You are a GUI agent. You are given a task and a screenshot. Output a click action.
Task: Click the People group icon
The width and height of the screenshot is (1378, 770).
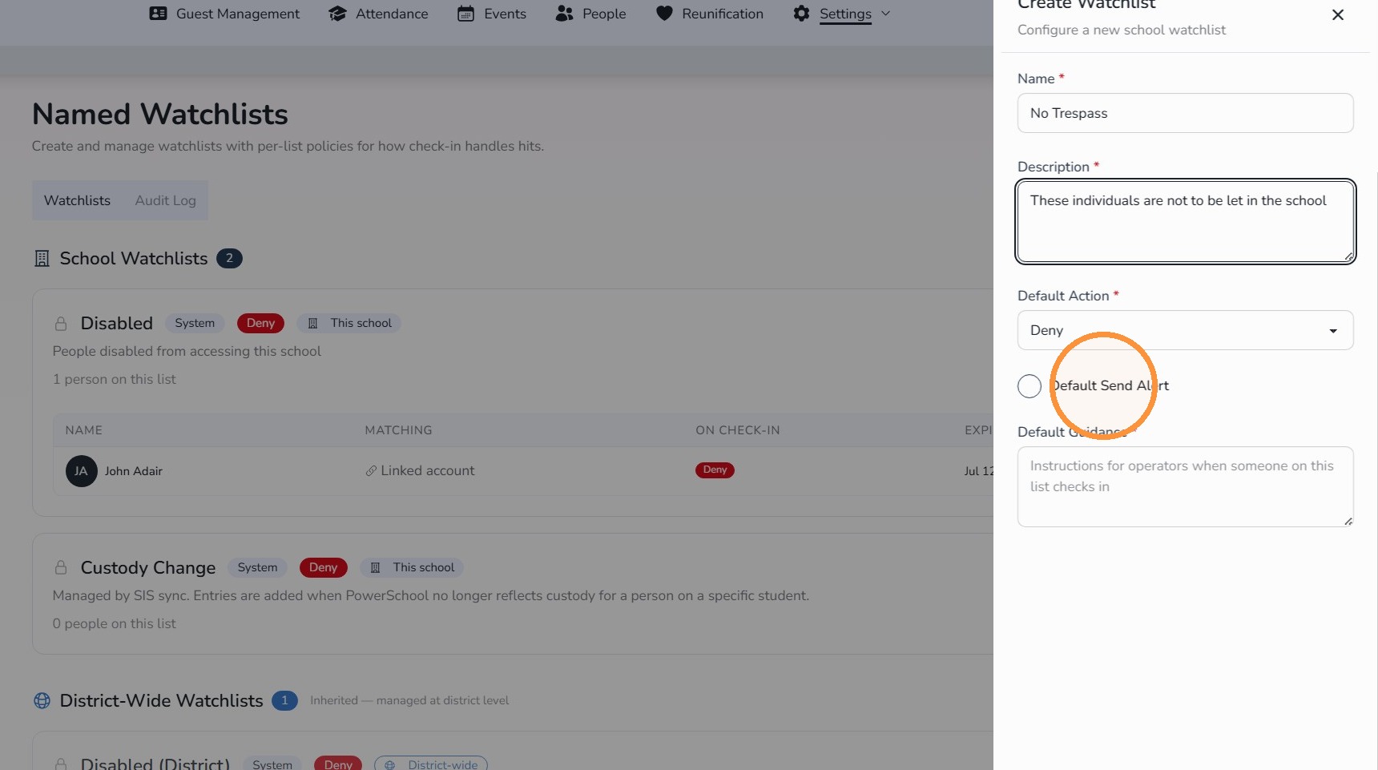click(565, 14)
